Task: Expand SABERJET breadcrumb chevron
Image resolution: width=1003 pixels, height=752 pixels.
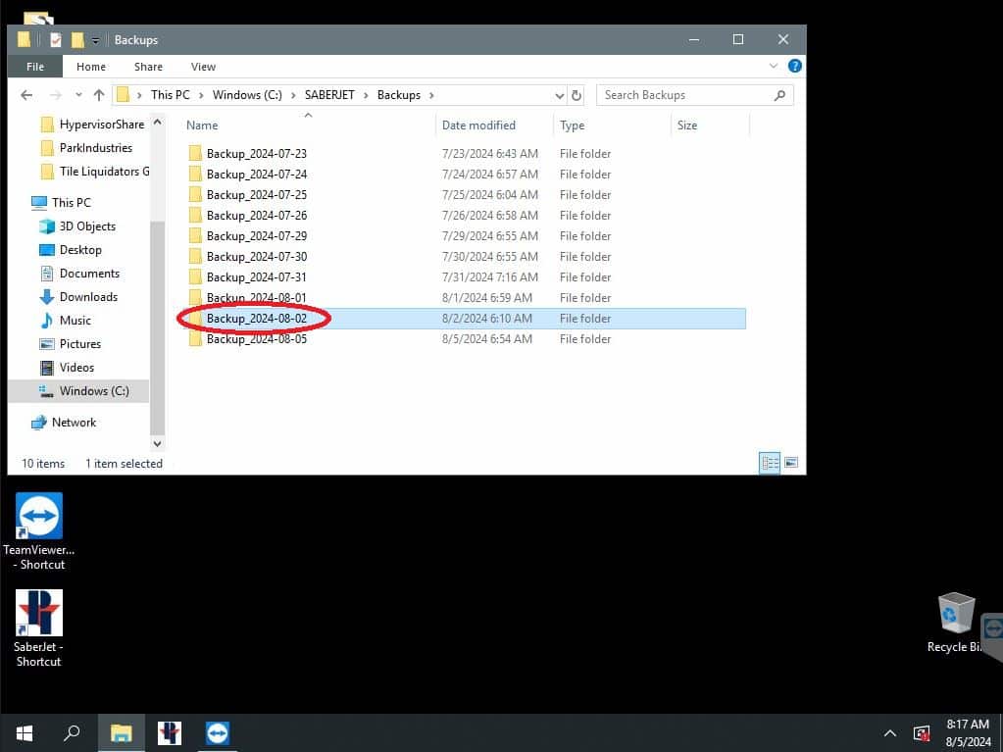Action: tap(366, 95)
